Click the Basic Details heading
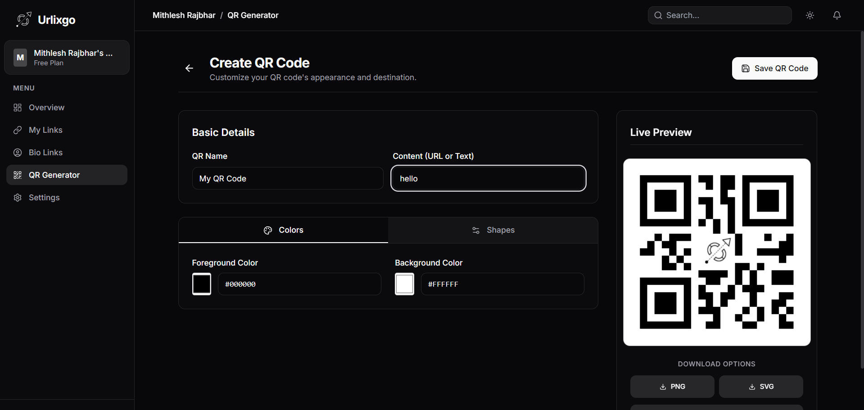864x410 pixels. [x=223, y=132]
